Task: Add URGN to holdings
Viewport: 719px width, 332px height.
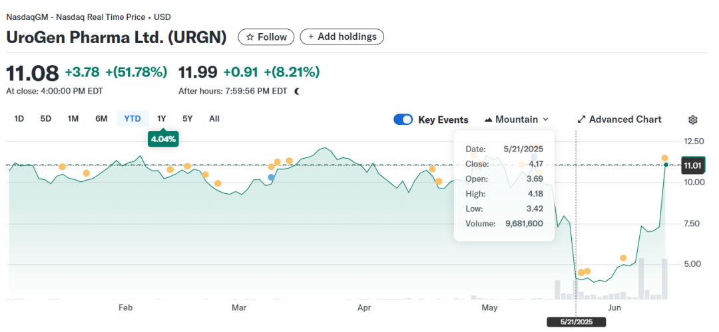Action: point(342,37)
